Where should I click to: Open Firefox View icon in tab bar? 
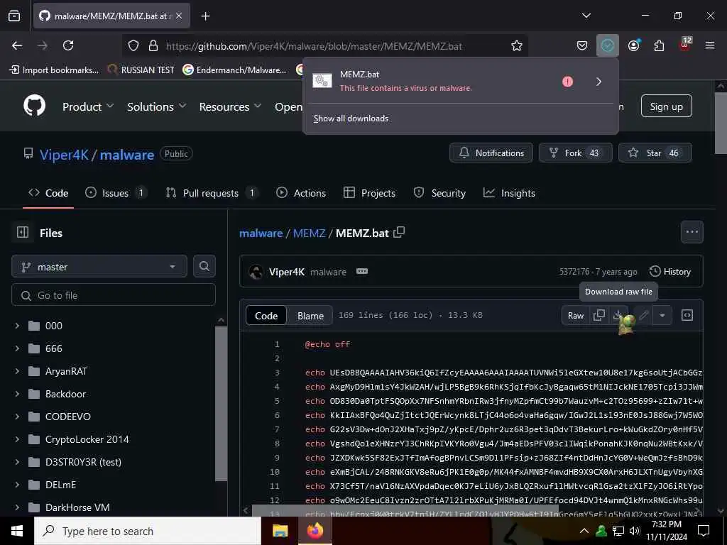point(14,16)
